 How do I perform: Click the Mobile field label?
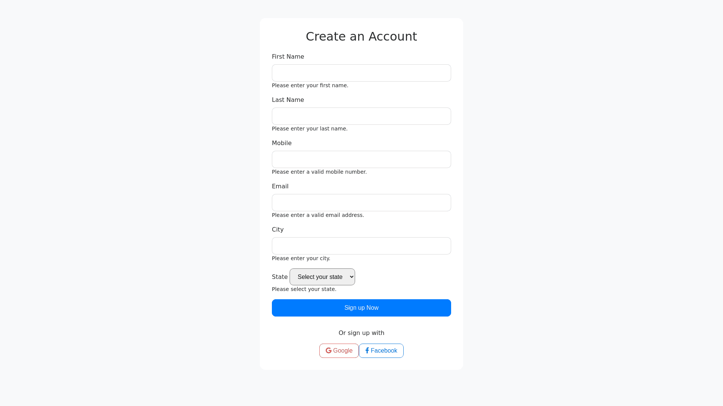[x=282, y=143]
